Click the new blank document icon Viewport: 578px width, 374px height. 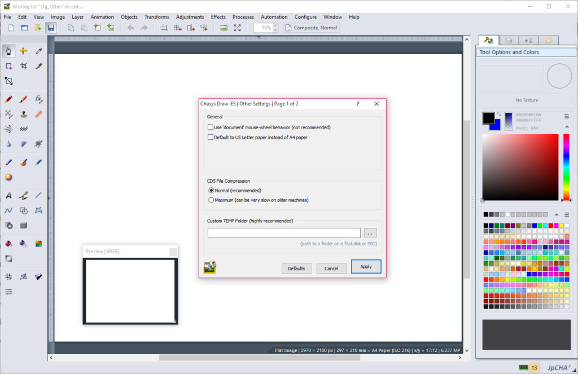pos(11,28)
